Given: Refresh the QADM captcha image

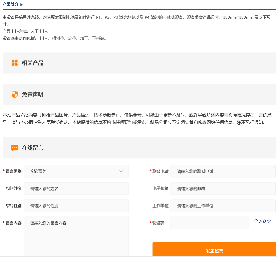Looking at the screenshot, I should pos(263,221).
